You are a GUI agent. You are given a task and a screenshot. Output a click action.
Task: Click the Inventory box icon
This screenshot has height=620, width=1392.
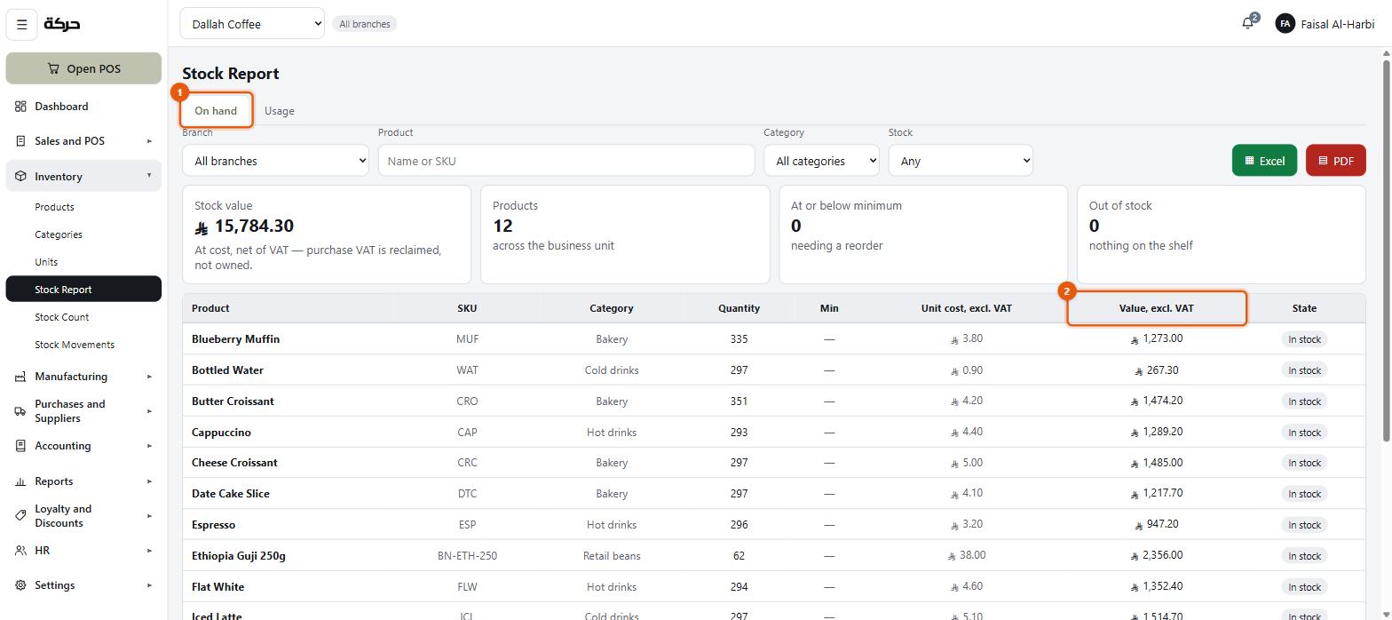pyautogui.click(x=20, y=177)
